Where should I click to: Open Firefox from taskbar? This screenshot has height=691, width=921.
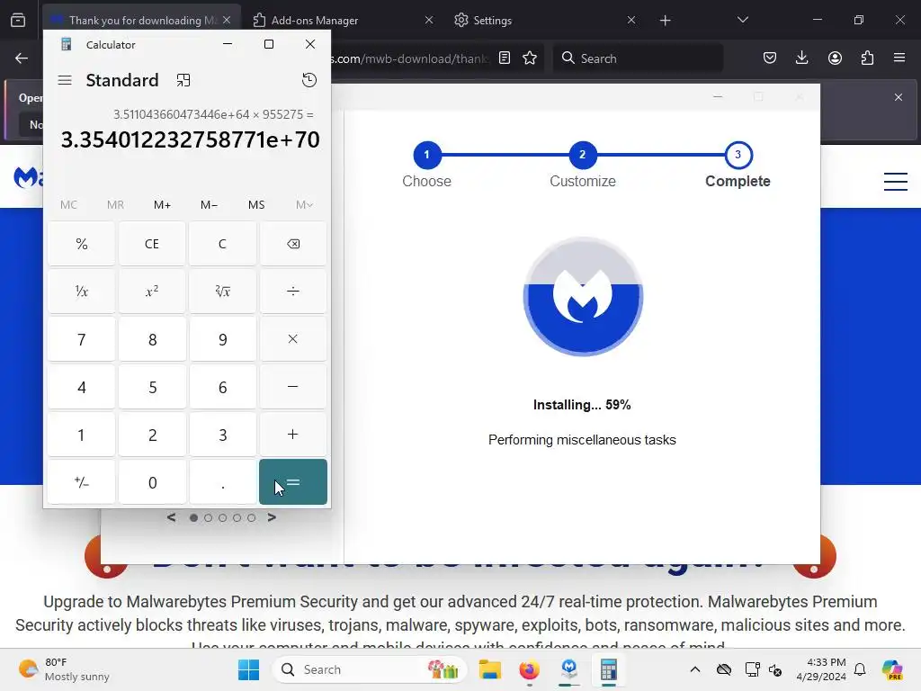click(529, 669)
